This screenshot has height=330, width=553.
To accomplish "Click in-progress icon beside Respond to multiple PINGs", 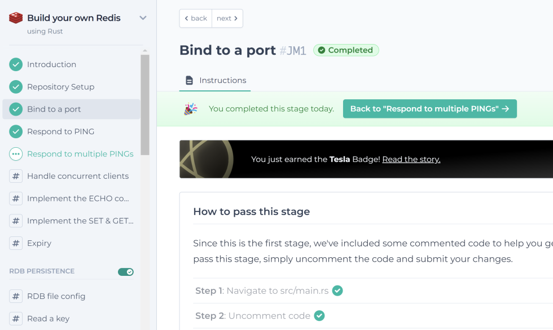I will (16, 154).
